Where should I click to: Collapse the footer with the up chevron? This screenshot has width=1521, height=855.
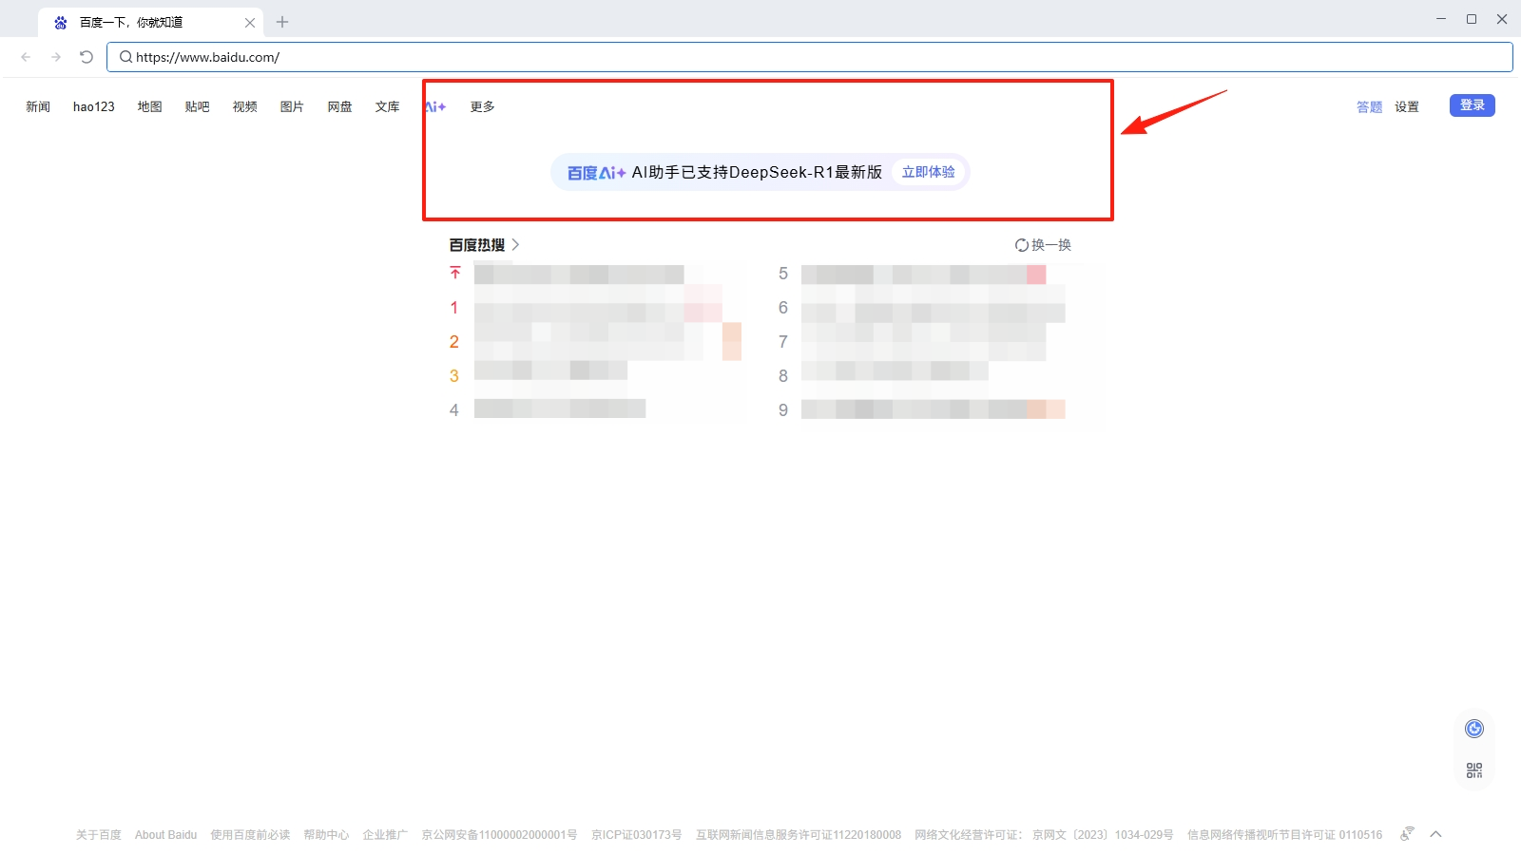(x=1436, y=834)
